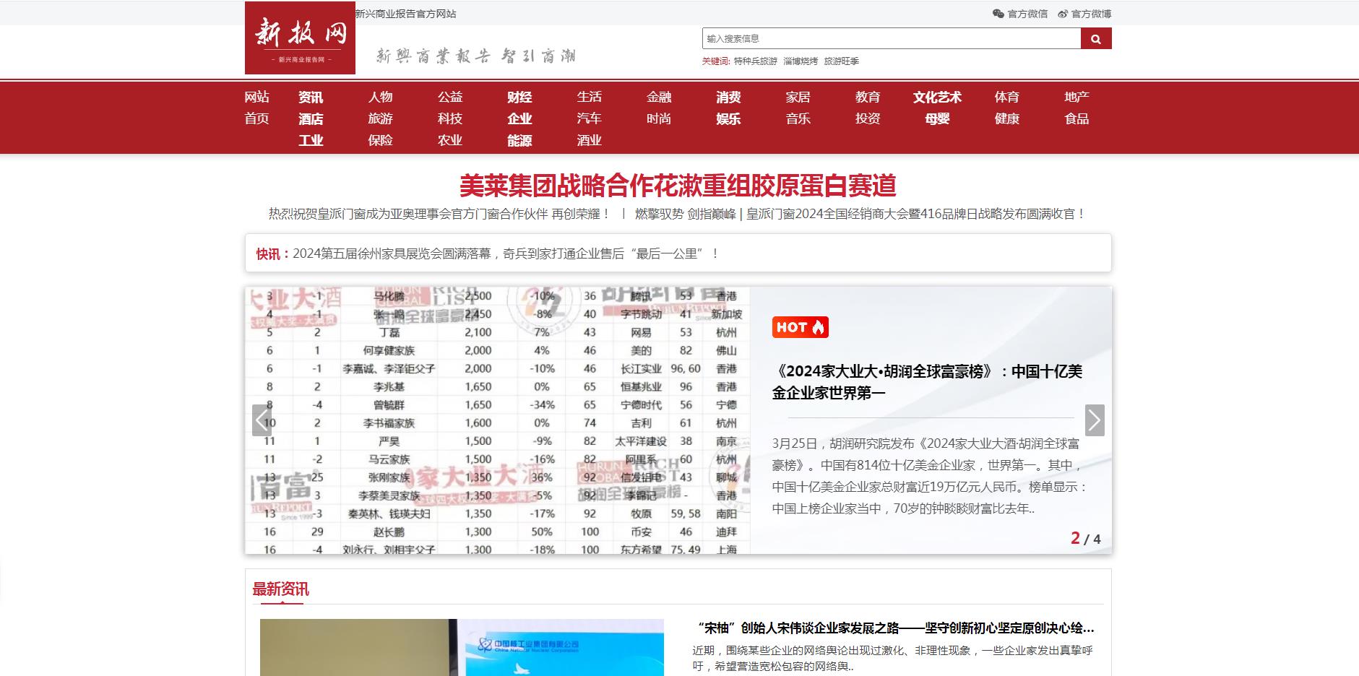Screen dimensions: 1359x676
Task: Go to previous carousel slide arrow
Action: (262, 420)
